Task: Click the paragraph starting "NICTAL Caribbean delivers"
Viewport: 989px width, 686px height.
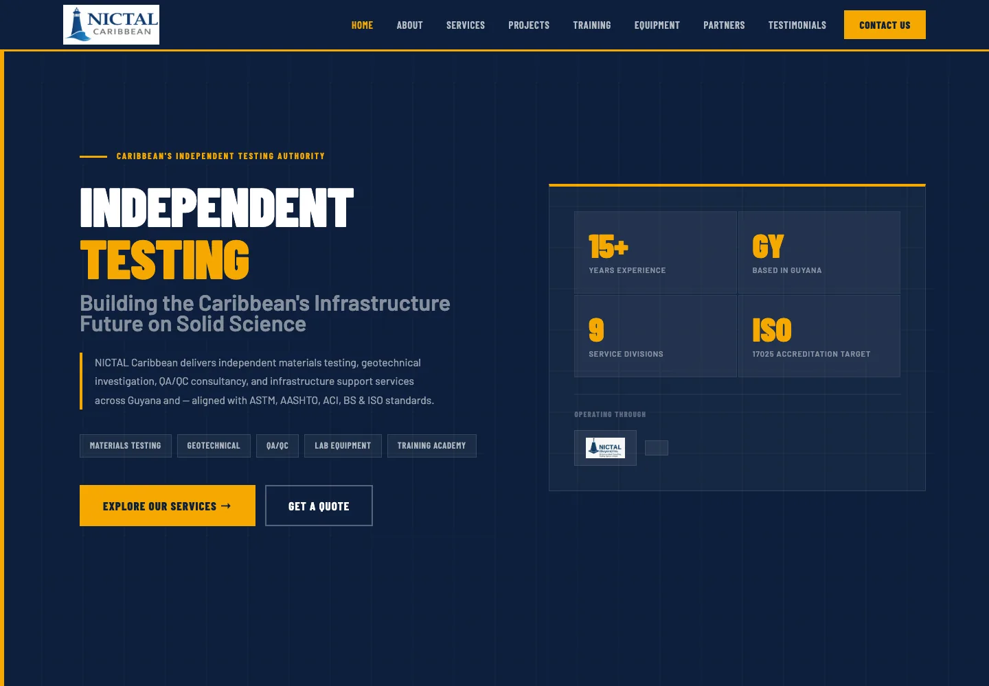Action: (264, 381)
